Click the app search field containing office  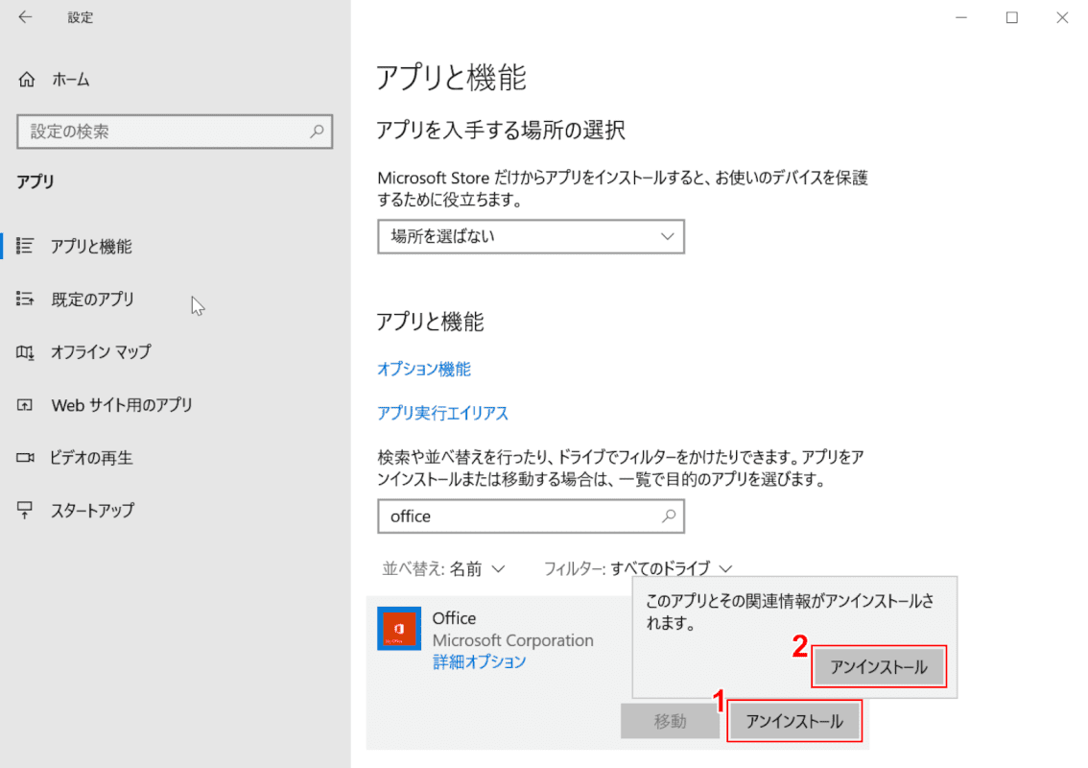point(531,516)
